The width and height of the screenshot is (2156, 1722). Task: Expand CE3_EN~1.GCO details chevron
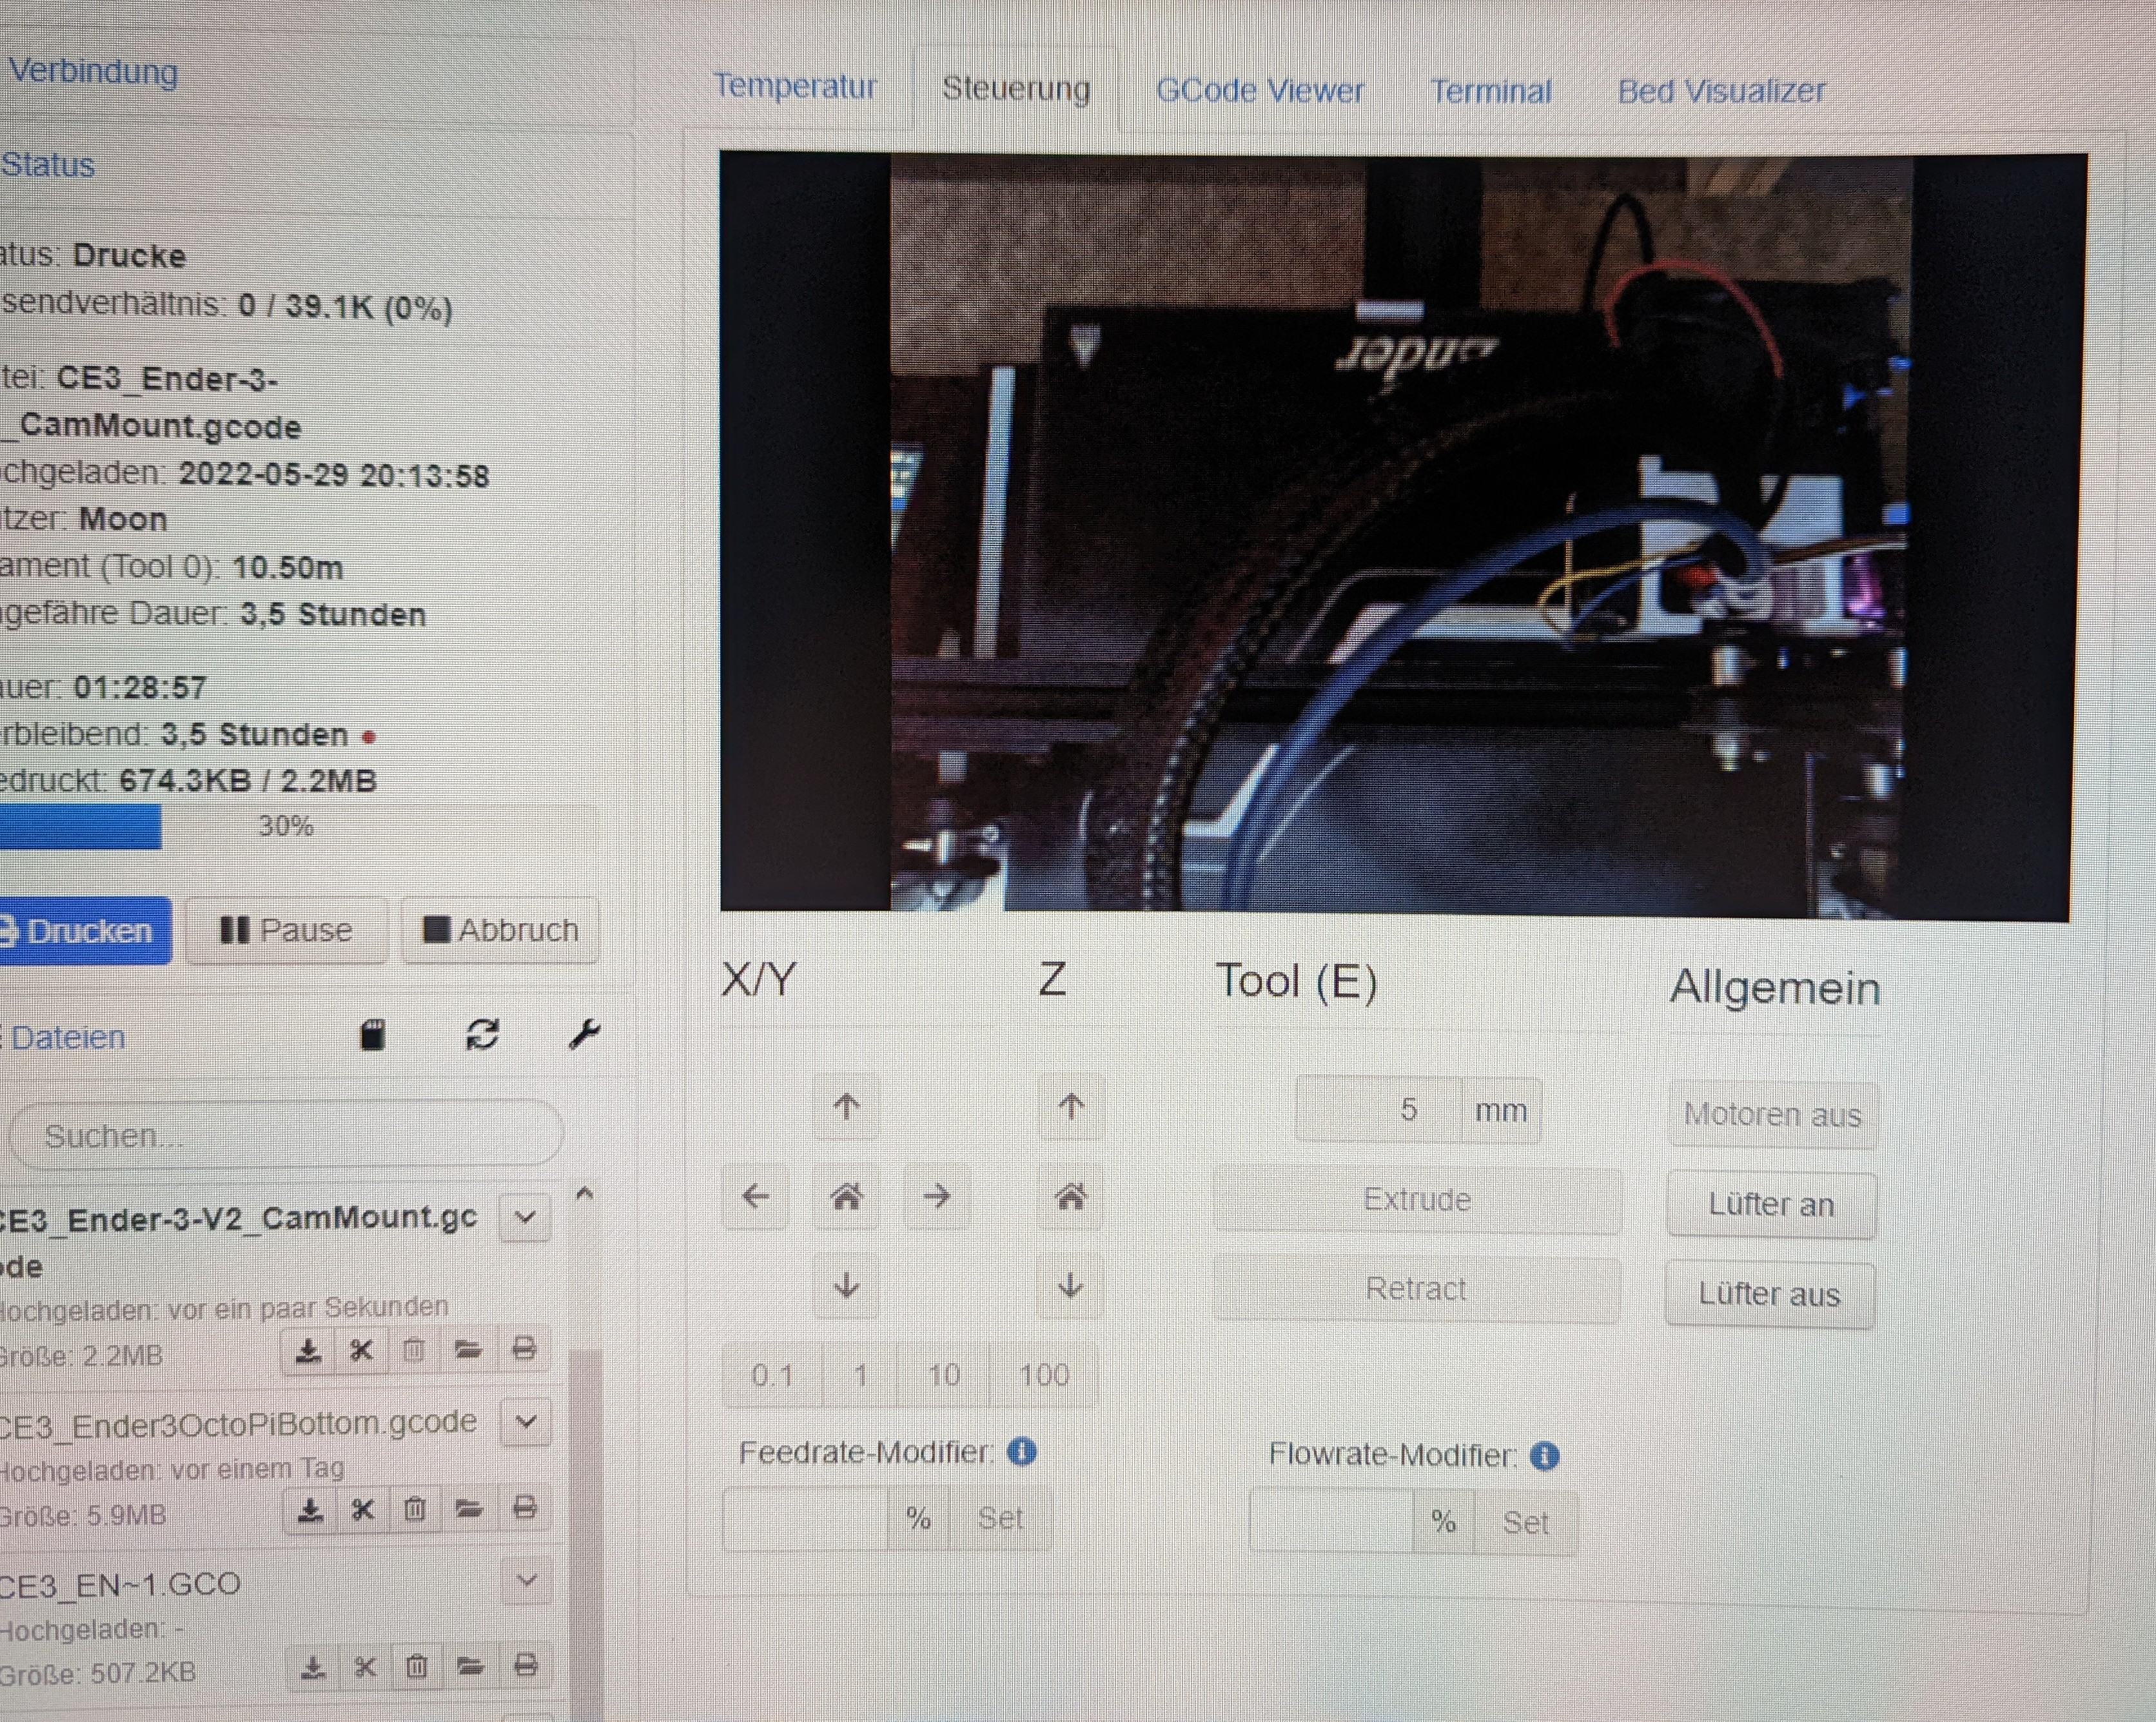click(528, 1581)
